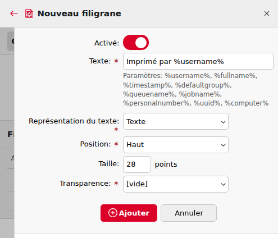278x238 pixels.
Task: Click the Taille field showing 28
Action: click(x=137, y=164)
